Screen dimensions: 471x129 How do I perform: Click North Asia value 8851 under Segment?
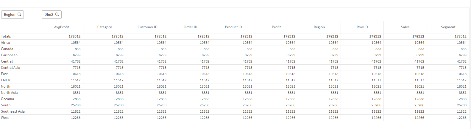[x=463, y=93]
